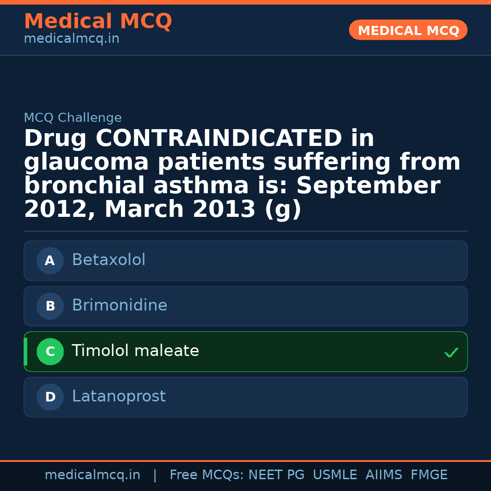Click the question text about glaucoma patients
Viewport: 491px width, 491px height.
click(x=242, y=174)
